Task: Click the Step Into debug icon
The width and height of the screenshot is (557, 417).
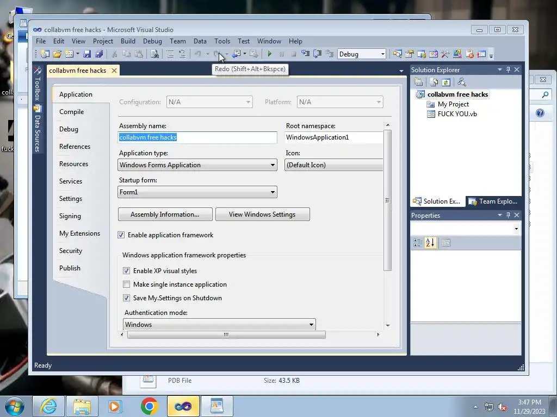Action: pyautogui.click(x=305, y=54)
